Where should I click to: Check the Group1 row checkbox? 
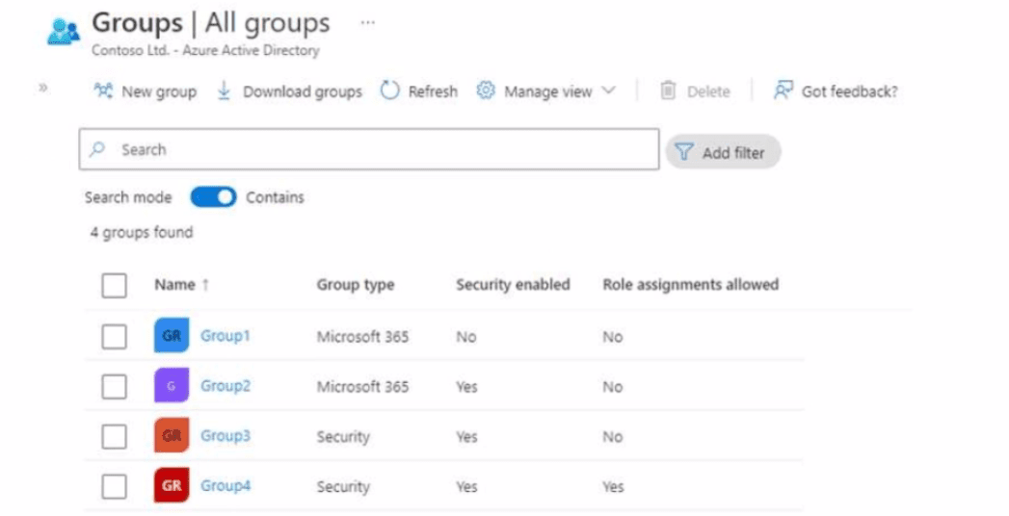click(x=114, y=336)
